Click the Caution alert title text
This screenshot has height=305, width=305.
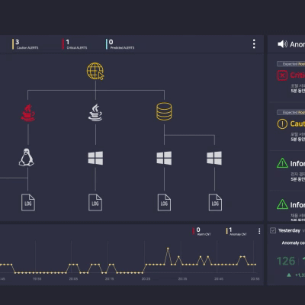297,124
